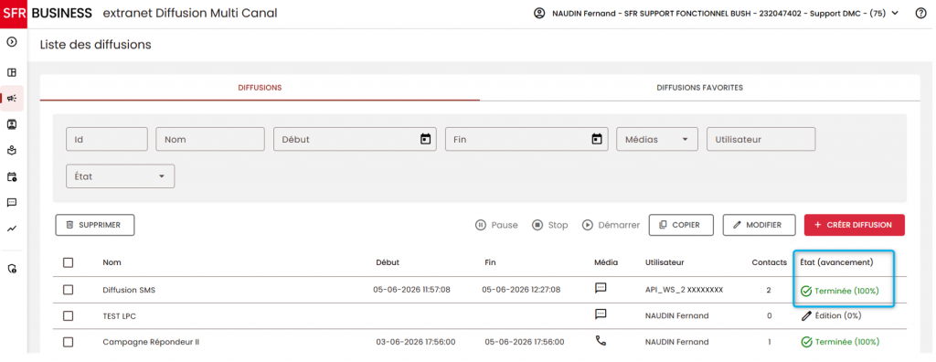Click the CRÉER DIFFUSION button
The width and height of the screenshot is (936, 362).
tap(855, 225)
